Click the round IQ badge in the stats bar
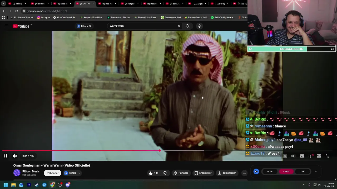The height and width of the screenshot is (189, 337). (256, 171)
